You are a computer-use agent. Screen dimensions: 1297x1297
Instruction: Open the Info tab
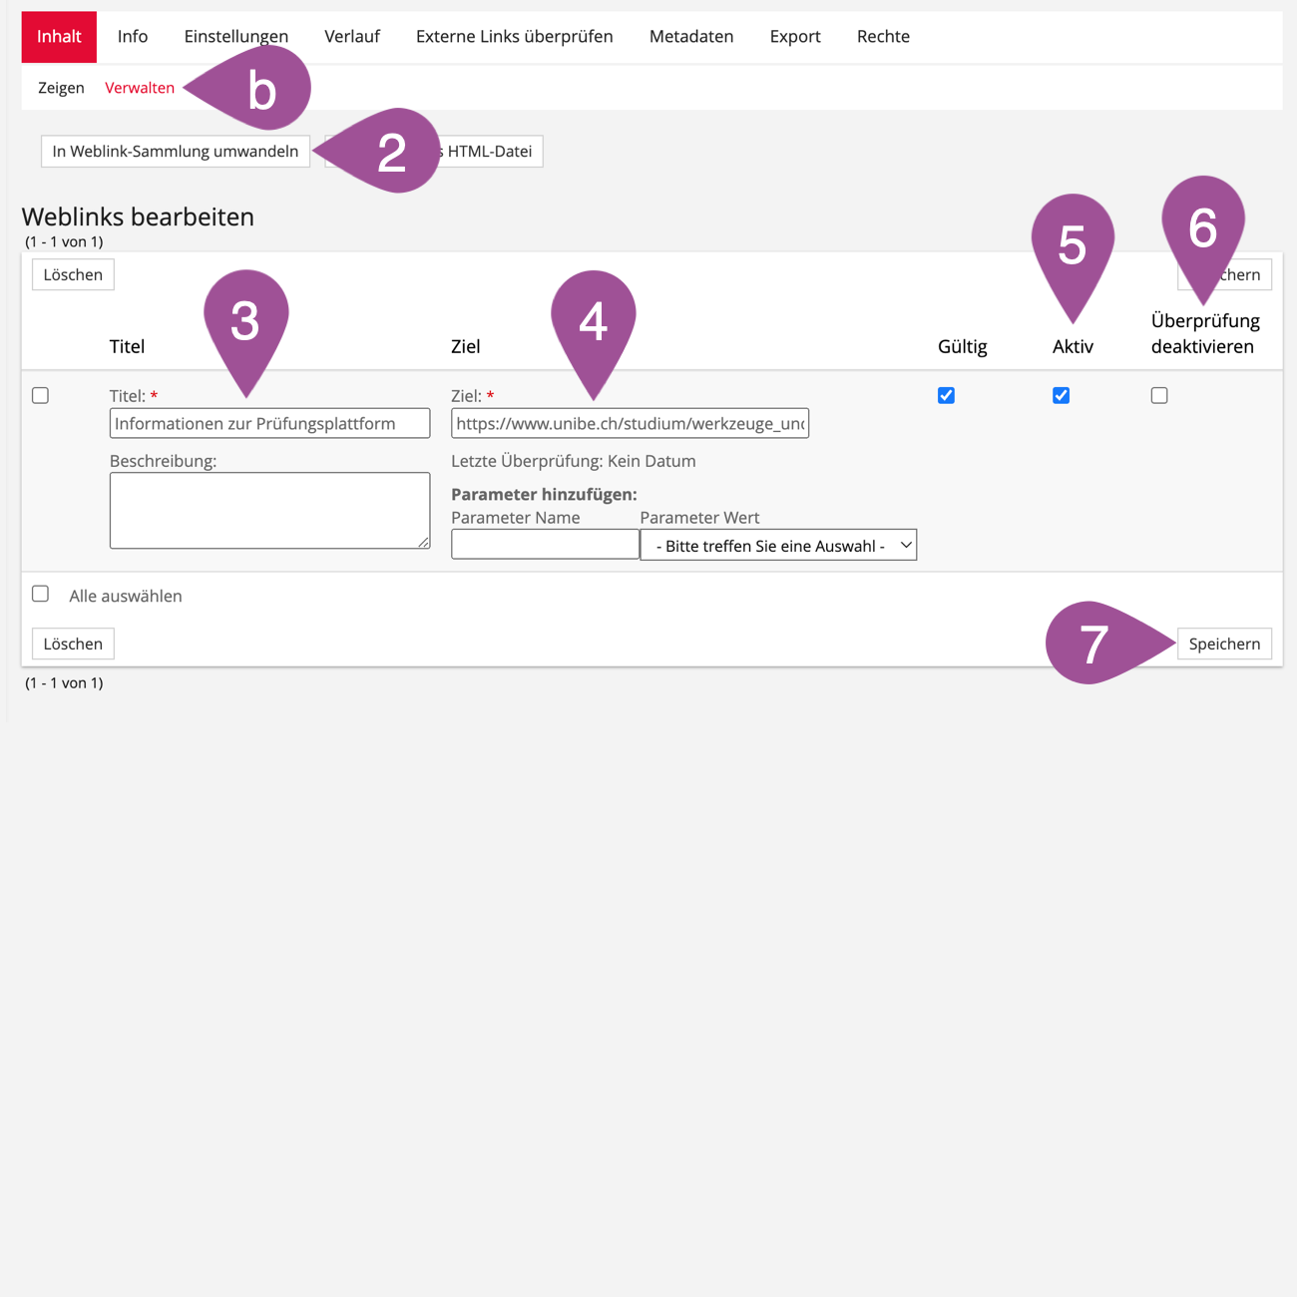132,37
